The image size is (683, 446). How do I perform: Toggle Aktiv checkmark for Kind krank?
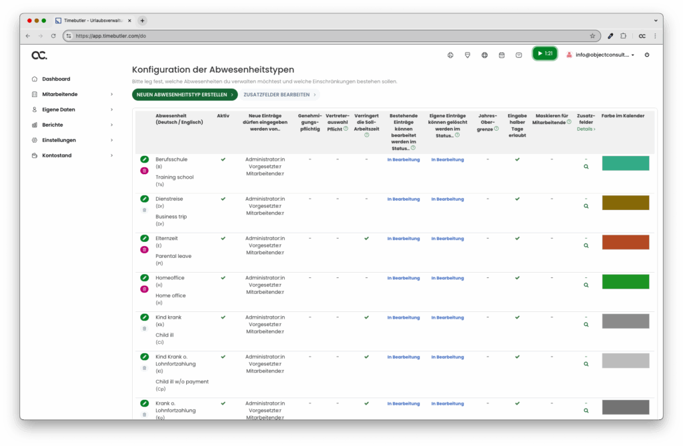(x=223, y=317)
